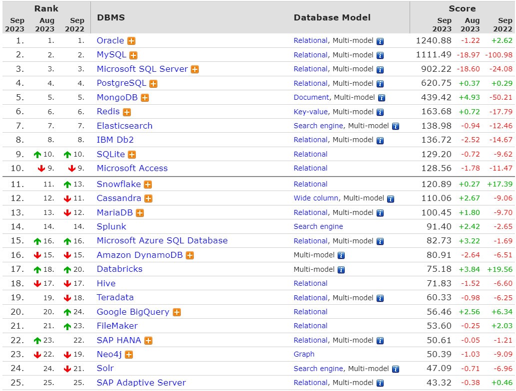The height and width of the screenshot is (391, 516).
Task: Open the IBM Db2 link
Action: click(115, 140)
